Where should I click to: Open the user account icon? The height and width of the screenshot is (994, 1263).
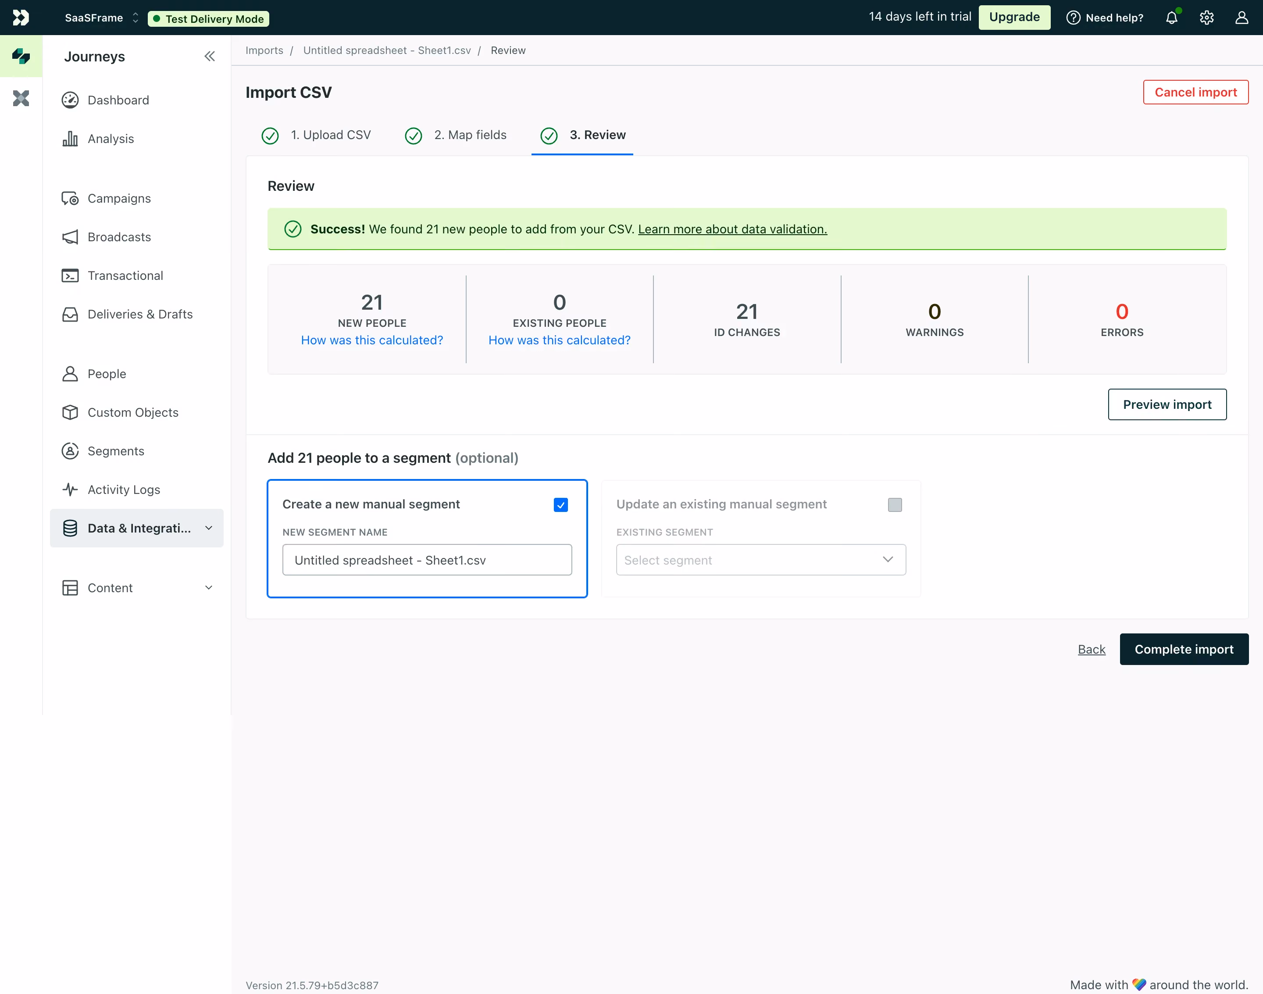pyautogui.click(x=1242, y=18)
